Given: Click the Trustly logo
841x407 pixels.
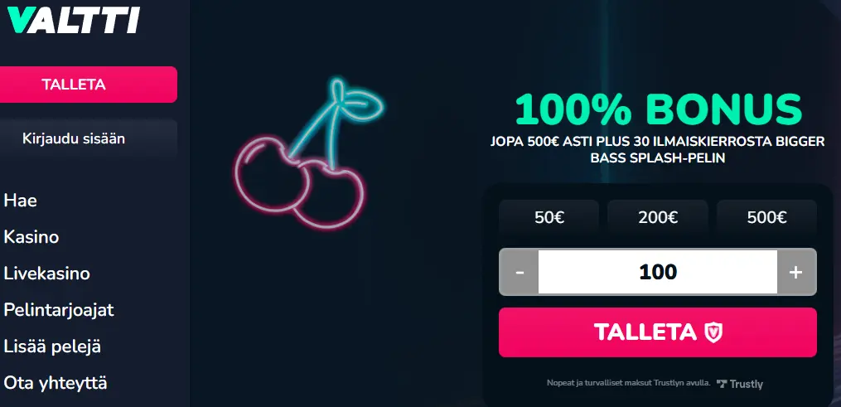Looking at the screenshot, I should click(x=740, y=384).
